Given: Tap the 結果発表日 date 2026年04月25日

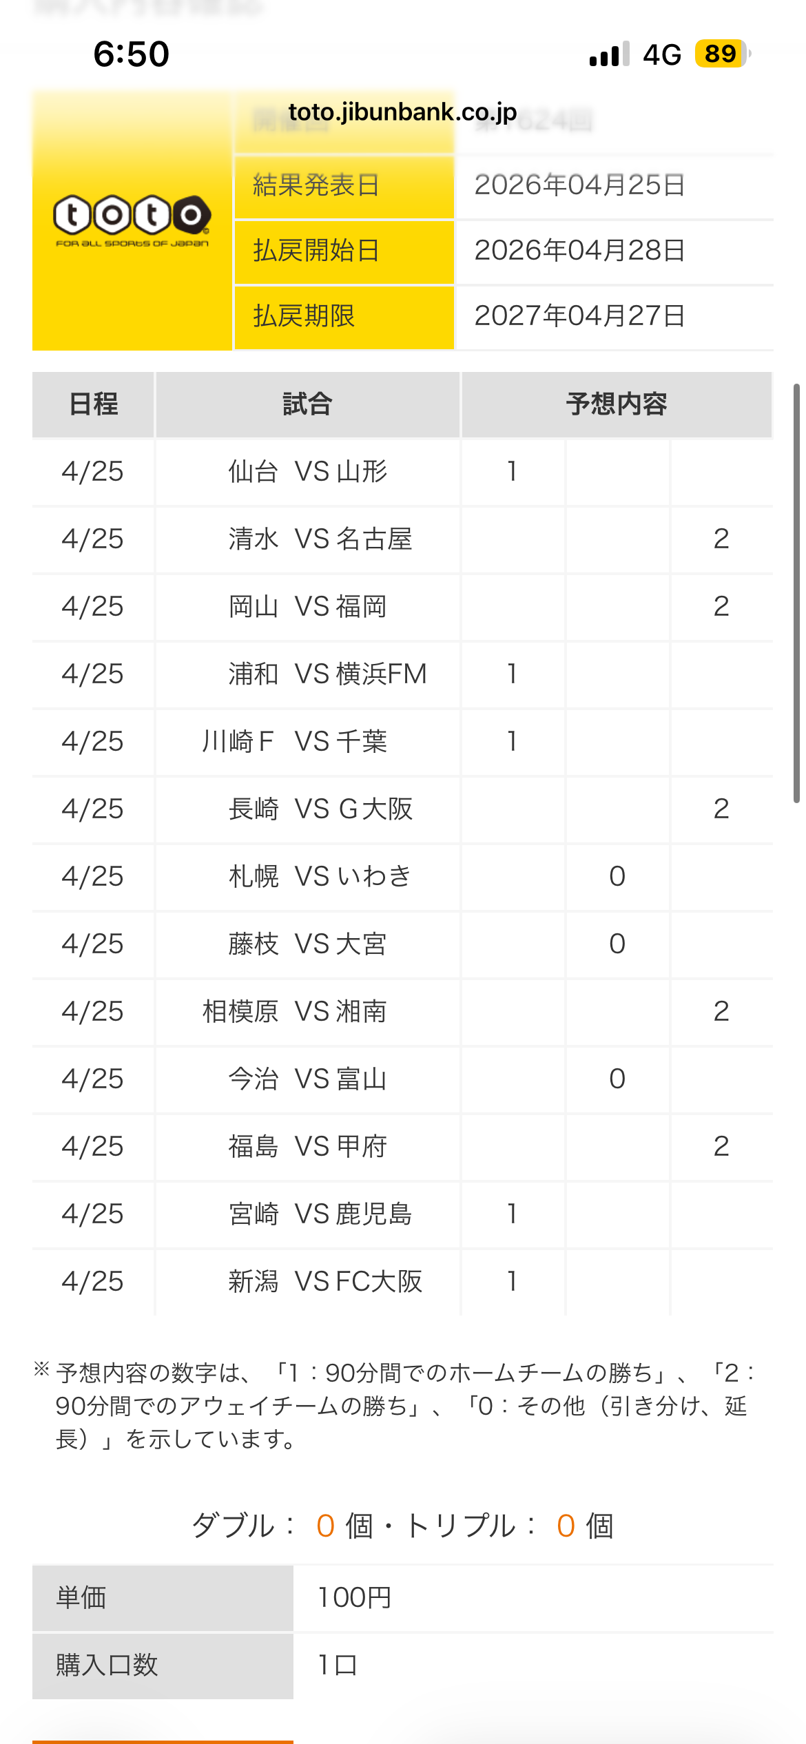Looking at the screenshot, I should pos(580,185).
